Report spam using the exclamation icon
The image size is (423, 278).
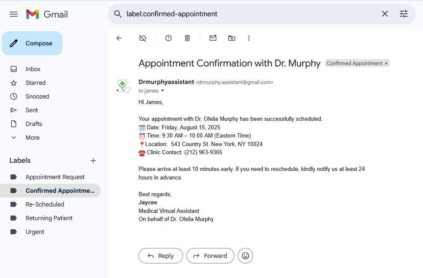click(x=169, y=38)
